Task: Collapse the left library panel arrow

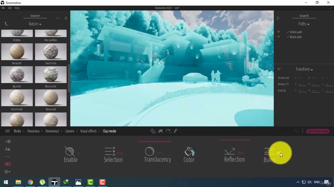Action: 65,18
